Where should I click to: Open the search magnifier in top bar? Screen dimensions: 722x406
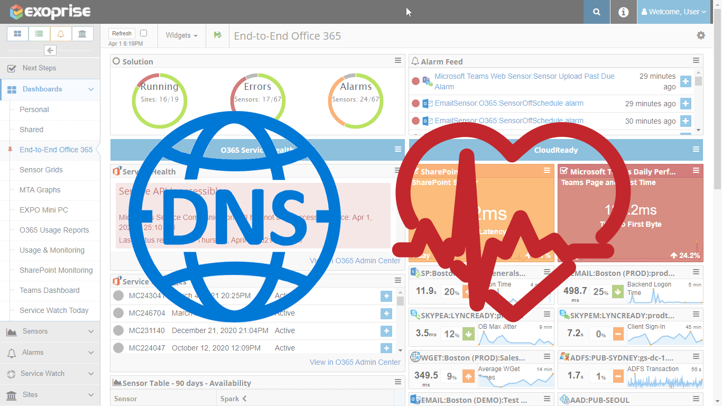597,12
